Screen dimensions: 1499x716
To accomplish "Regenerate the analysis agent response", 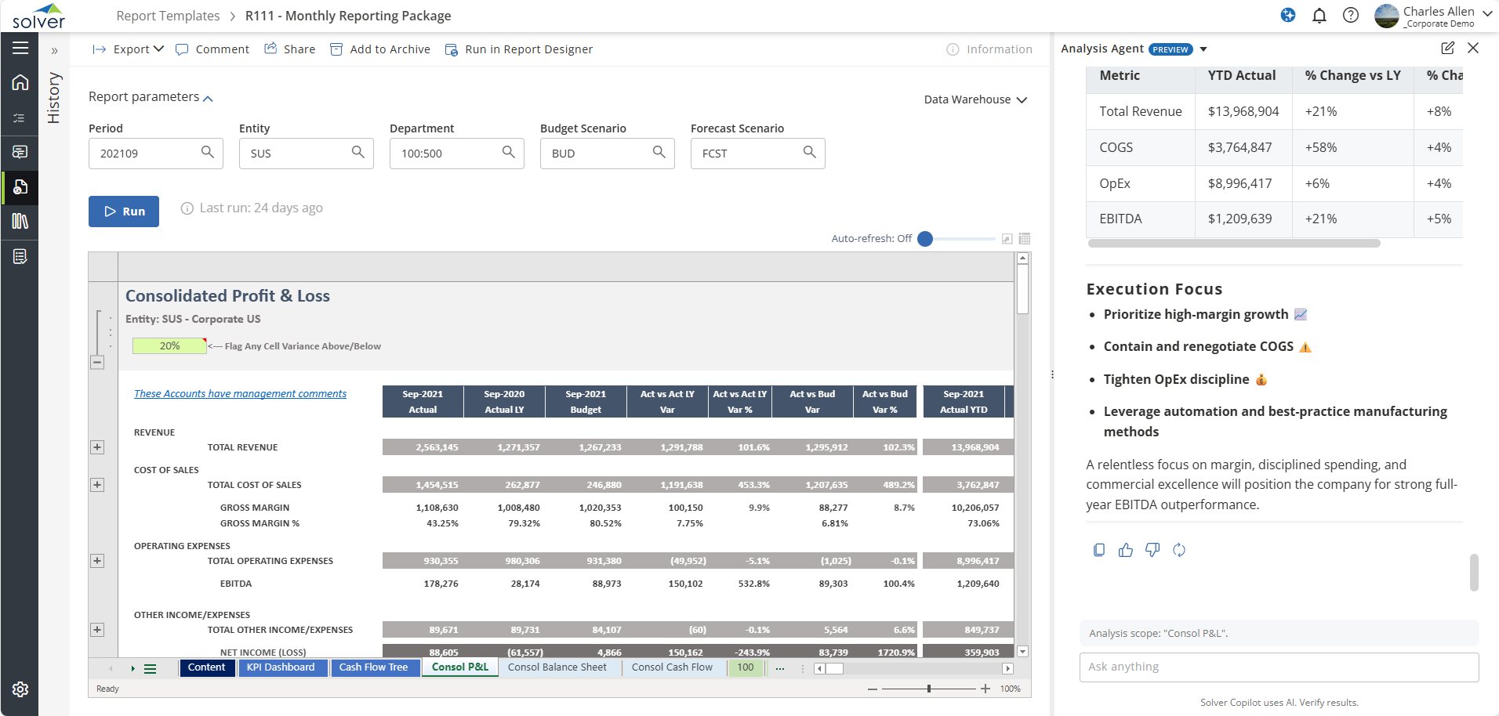I will point(1179,550).
